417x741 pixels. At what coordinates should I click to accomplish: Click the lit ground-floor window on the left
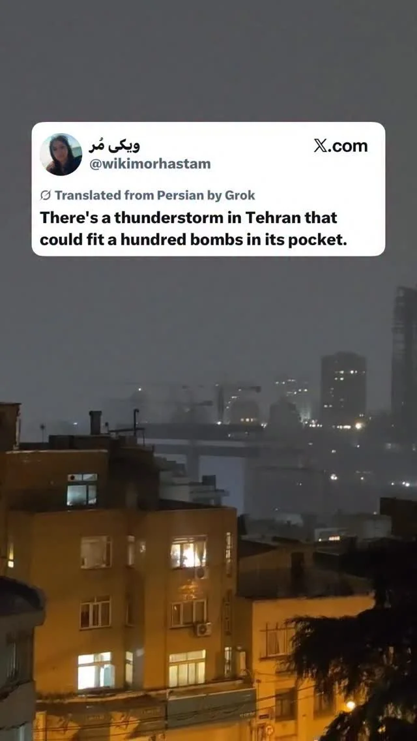click(x=96, y=670)
